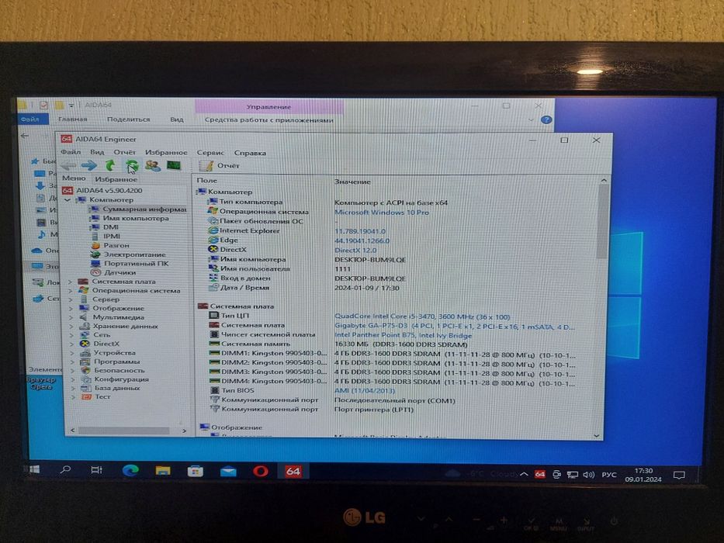
Task: Open File Explorer from taskbar
Action: click(x=163, y=471)
